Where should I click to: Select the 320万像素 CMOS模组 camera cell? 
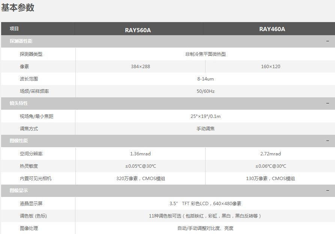(x=140, y=179)
